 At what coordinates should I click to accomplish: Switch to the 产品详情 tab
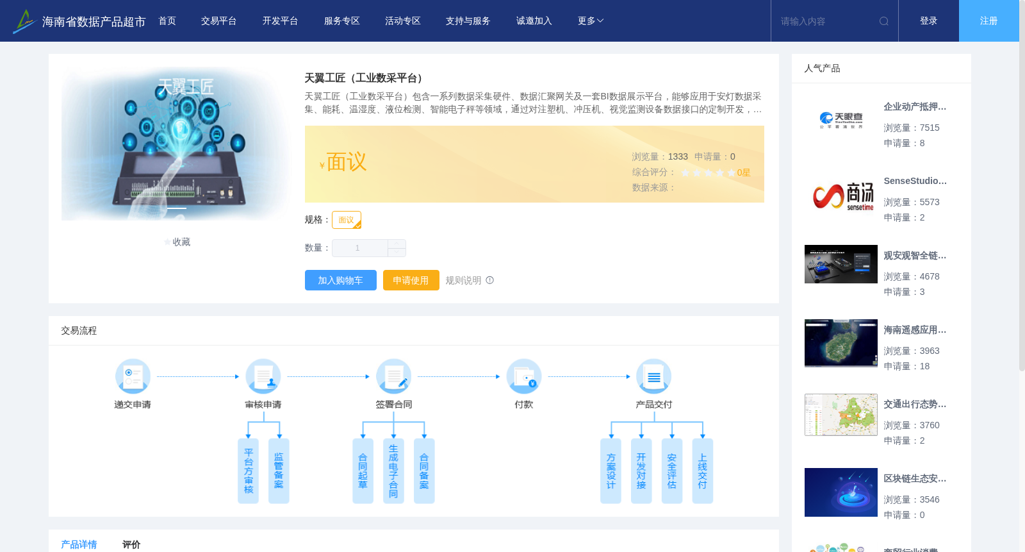79,544
